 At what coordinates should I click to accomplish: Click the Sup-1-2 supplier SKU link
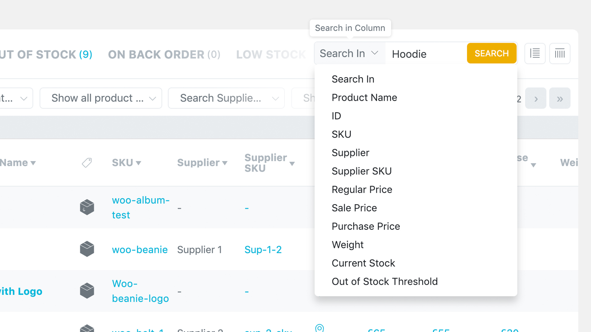[x=264, y=249]
